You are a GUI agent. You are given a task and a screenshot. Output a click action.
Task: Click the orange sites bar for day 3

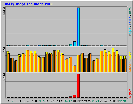point(16,66)
